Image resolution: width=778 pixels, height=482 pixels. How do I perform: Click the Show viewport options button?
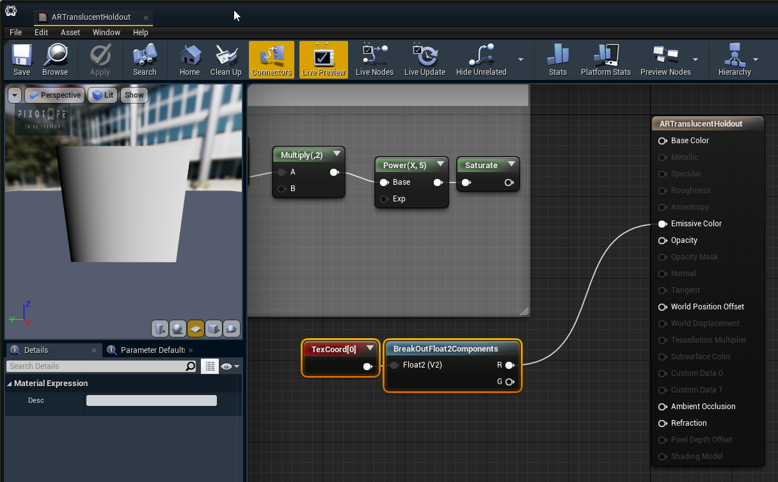[134, 95]
